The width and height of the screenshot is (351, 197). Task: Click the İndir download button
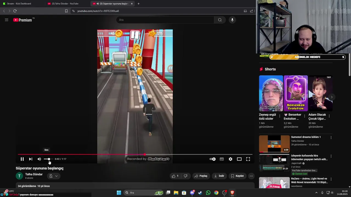(219, 176)
